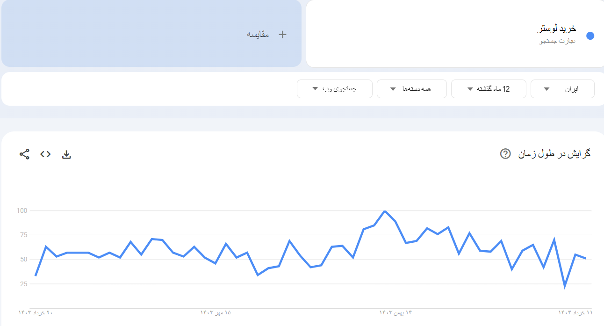Click the lowest dip near the chart's right end

click(x=565, y=286)
